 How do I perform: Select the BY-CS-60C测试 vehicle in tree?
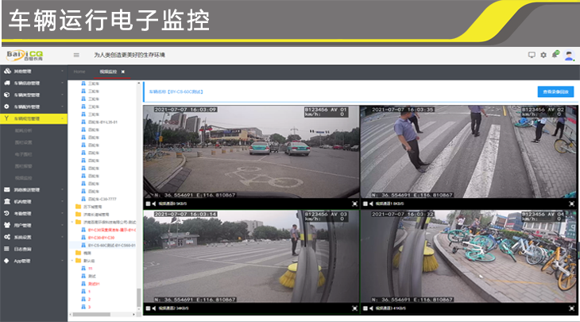pos(111,246)
